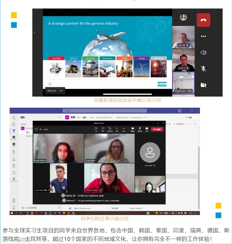The height and width of the screenshot is (244, 232).
Task: Toggle the disabled camera in the slide meeting
Action: coord(203,85)
